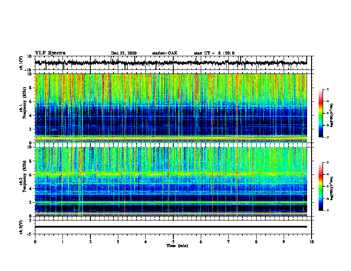Image resolution: width=351 pixels, height=271 pixels.
Task: Click the "station=GAK" header text
Action: tap(165, 53)
